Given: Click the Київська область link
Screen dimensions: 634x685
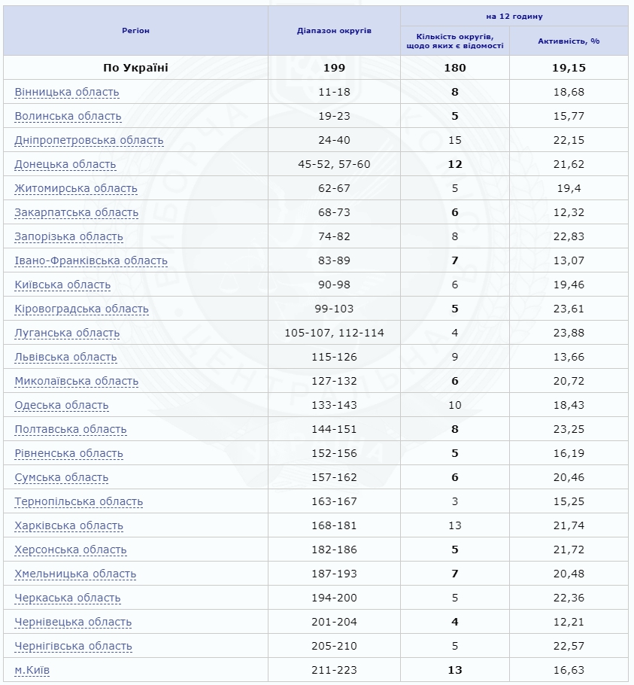Looking at the screenshot, I should tap(62, 285).
